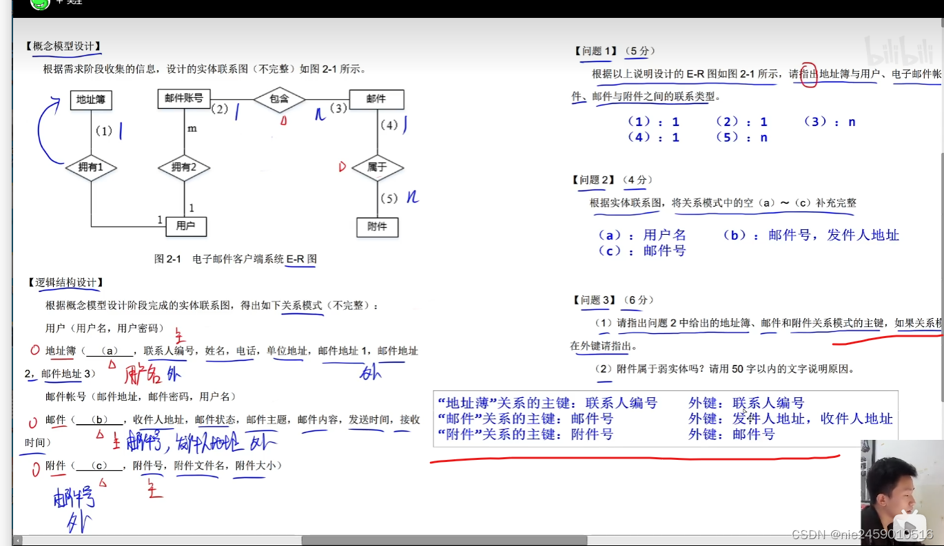Select the 【逻辑结构设计】 heading
Image resolution: width=944 pixels, height=546 pixels.
pyautogui.click(x=65, y=282)
